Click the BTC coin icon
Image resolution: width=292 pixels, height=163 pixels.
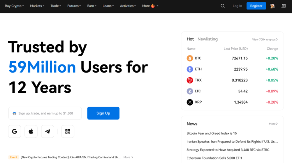click(190, 58)
